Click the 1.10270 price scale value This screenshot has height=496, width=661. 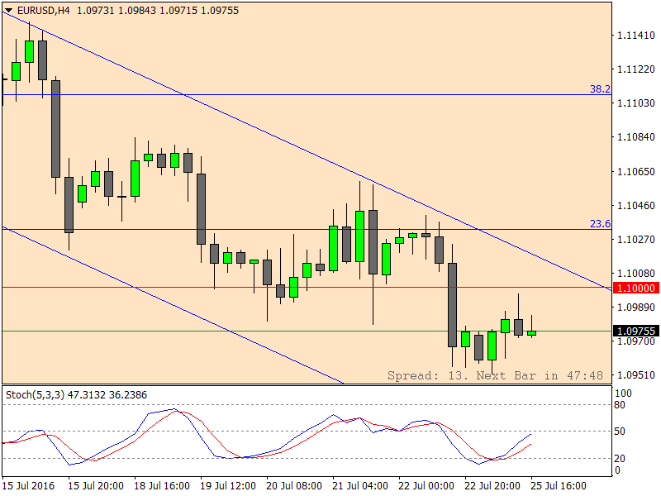pos(636,239)
